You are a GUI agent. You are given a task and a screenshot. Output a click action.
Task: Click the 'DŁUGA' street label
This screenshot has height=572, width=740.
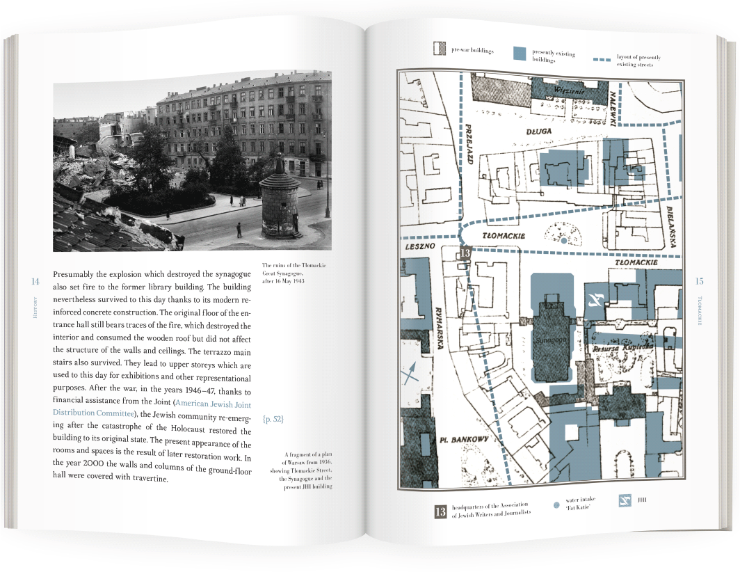pyautogui.click(x=539, y=131)
